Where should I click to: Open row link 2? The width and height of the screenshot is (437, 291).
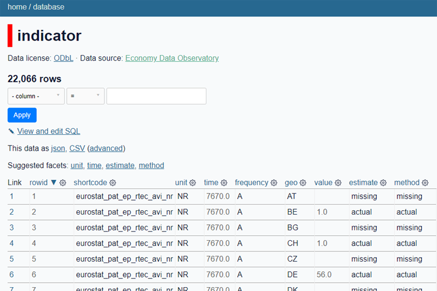click(11, 212)
